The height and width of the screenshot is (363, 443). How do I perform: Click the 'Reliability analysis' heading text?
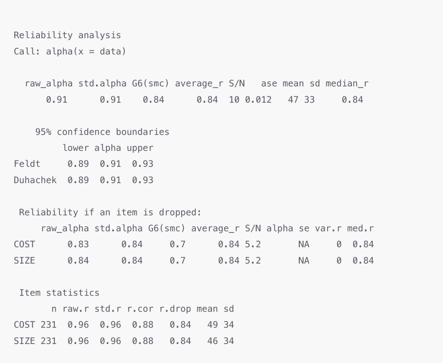(x=67, y=35)
